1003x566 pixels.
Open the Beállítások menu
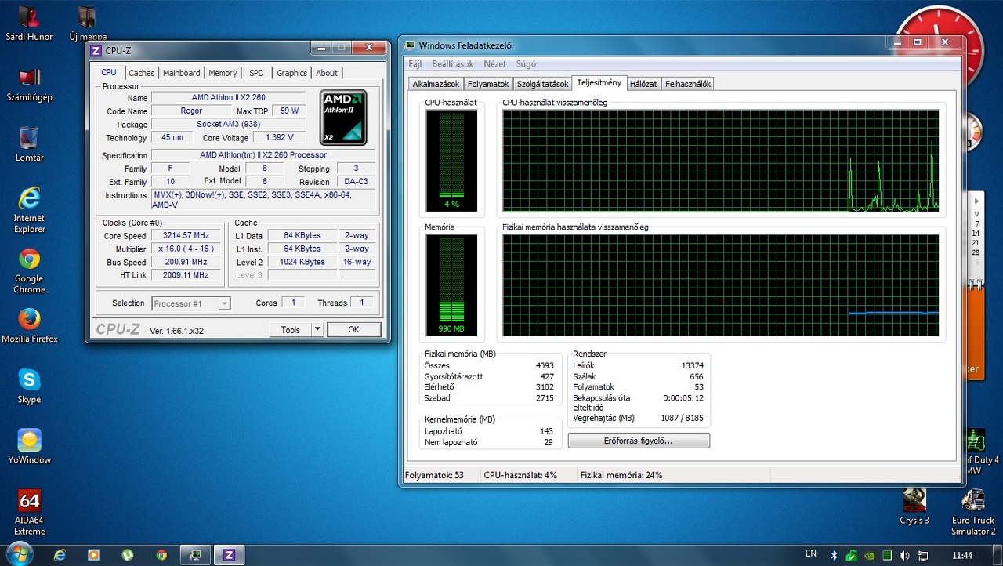tap(452, 64)
